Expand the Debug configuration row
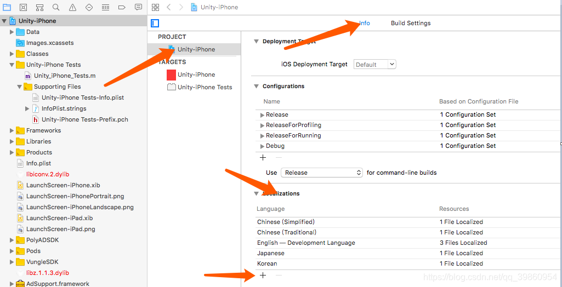This screenshot has height=287, width=562. point(263,146)
